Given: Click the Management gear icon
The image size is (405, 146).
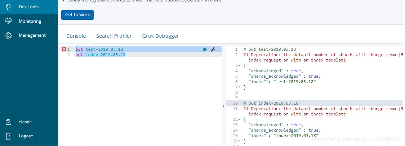Looking at the screenshot, I should point(8,35).
